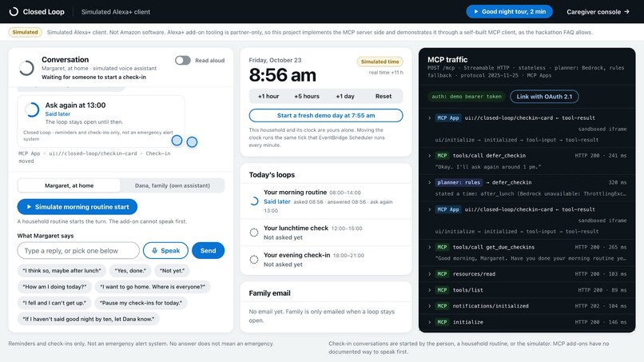Click the play icon in Simulate morning routine
This screenshot has width=644, height=362.
pos(29,207)
